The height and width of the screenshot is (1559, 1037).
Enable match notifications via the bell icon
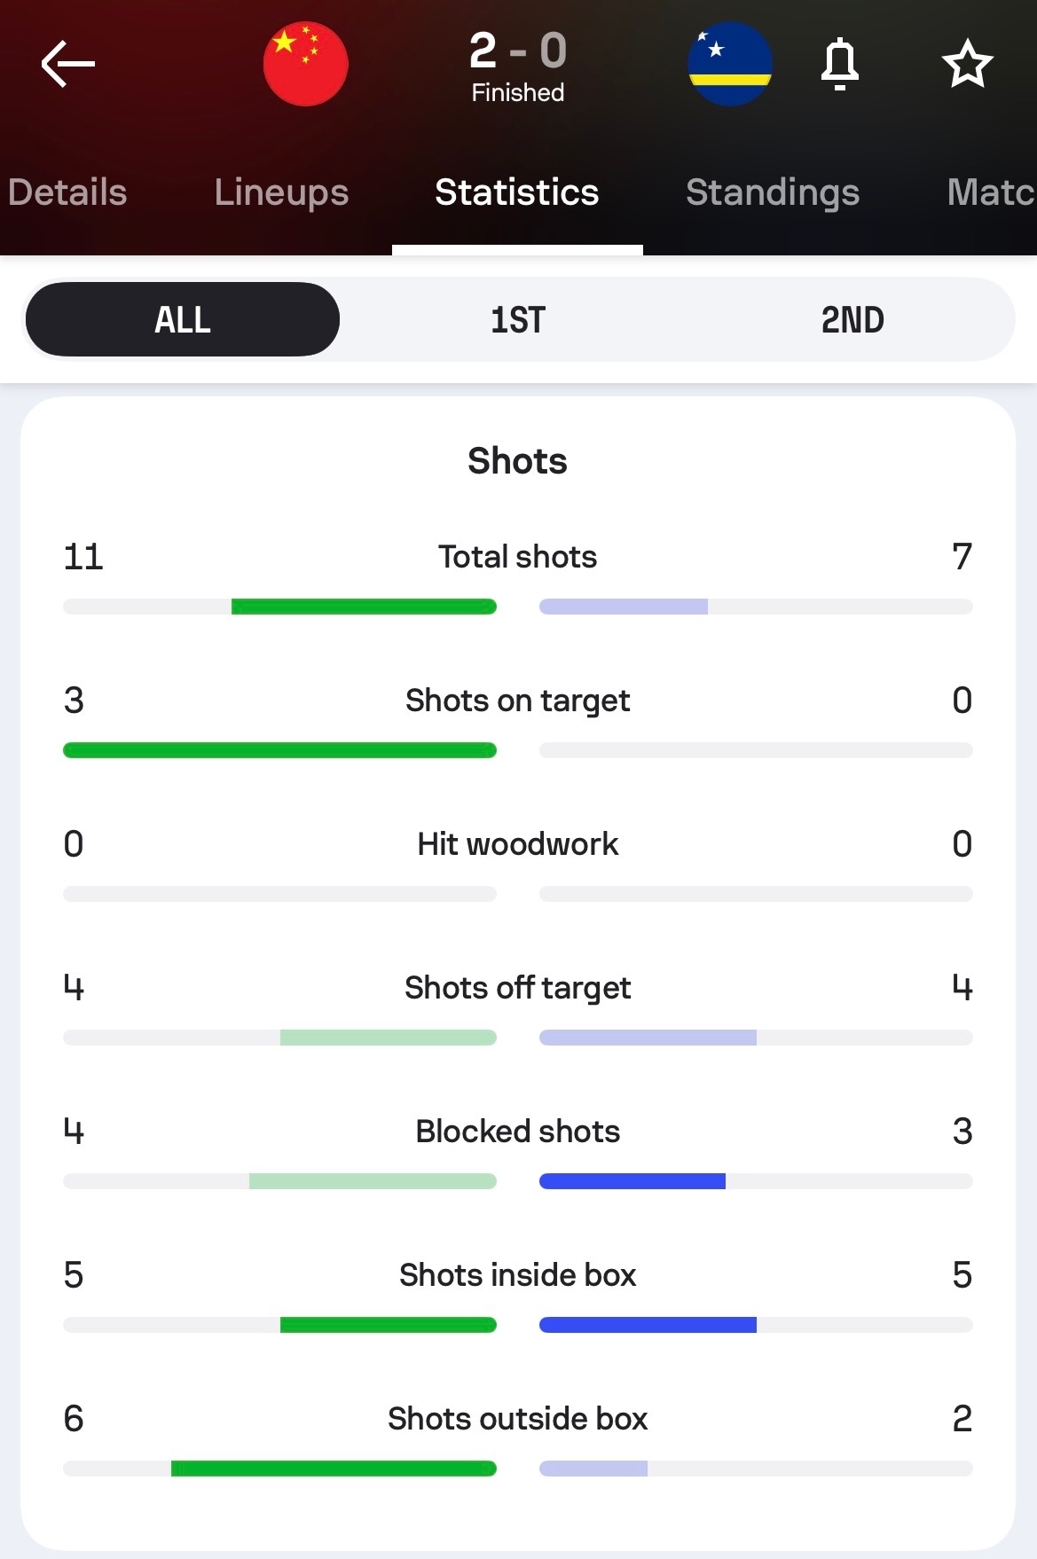(x=840, y=63)
